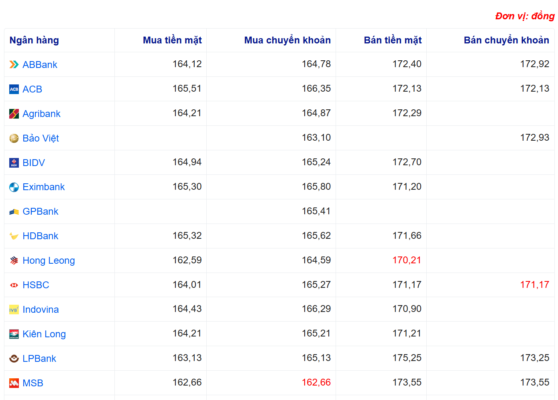
Task: Open the GPBank link
Action: 40,211
